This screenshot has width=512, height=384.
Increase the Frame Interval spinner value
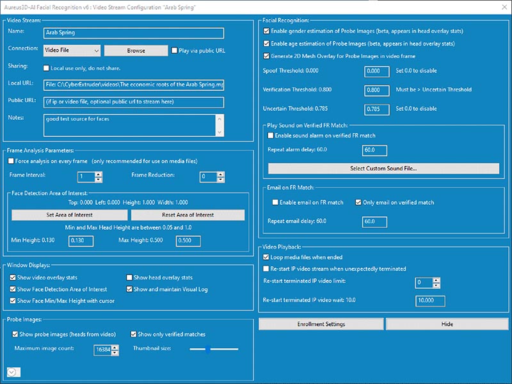click(99, 174)
